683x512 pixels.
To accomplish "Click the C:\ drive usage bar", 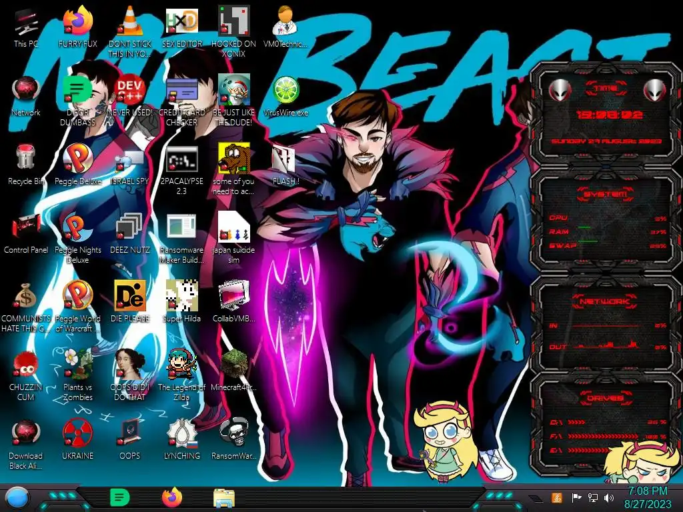I will (577, 422).
